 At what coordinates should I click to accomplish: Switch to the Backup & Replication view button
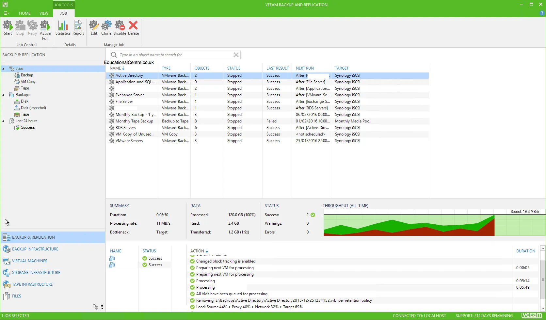click(53, 237)
